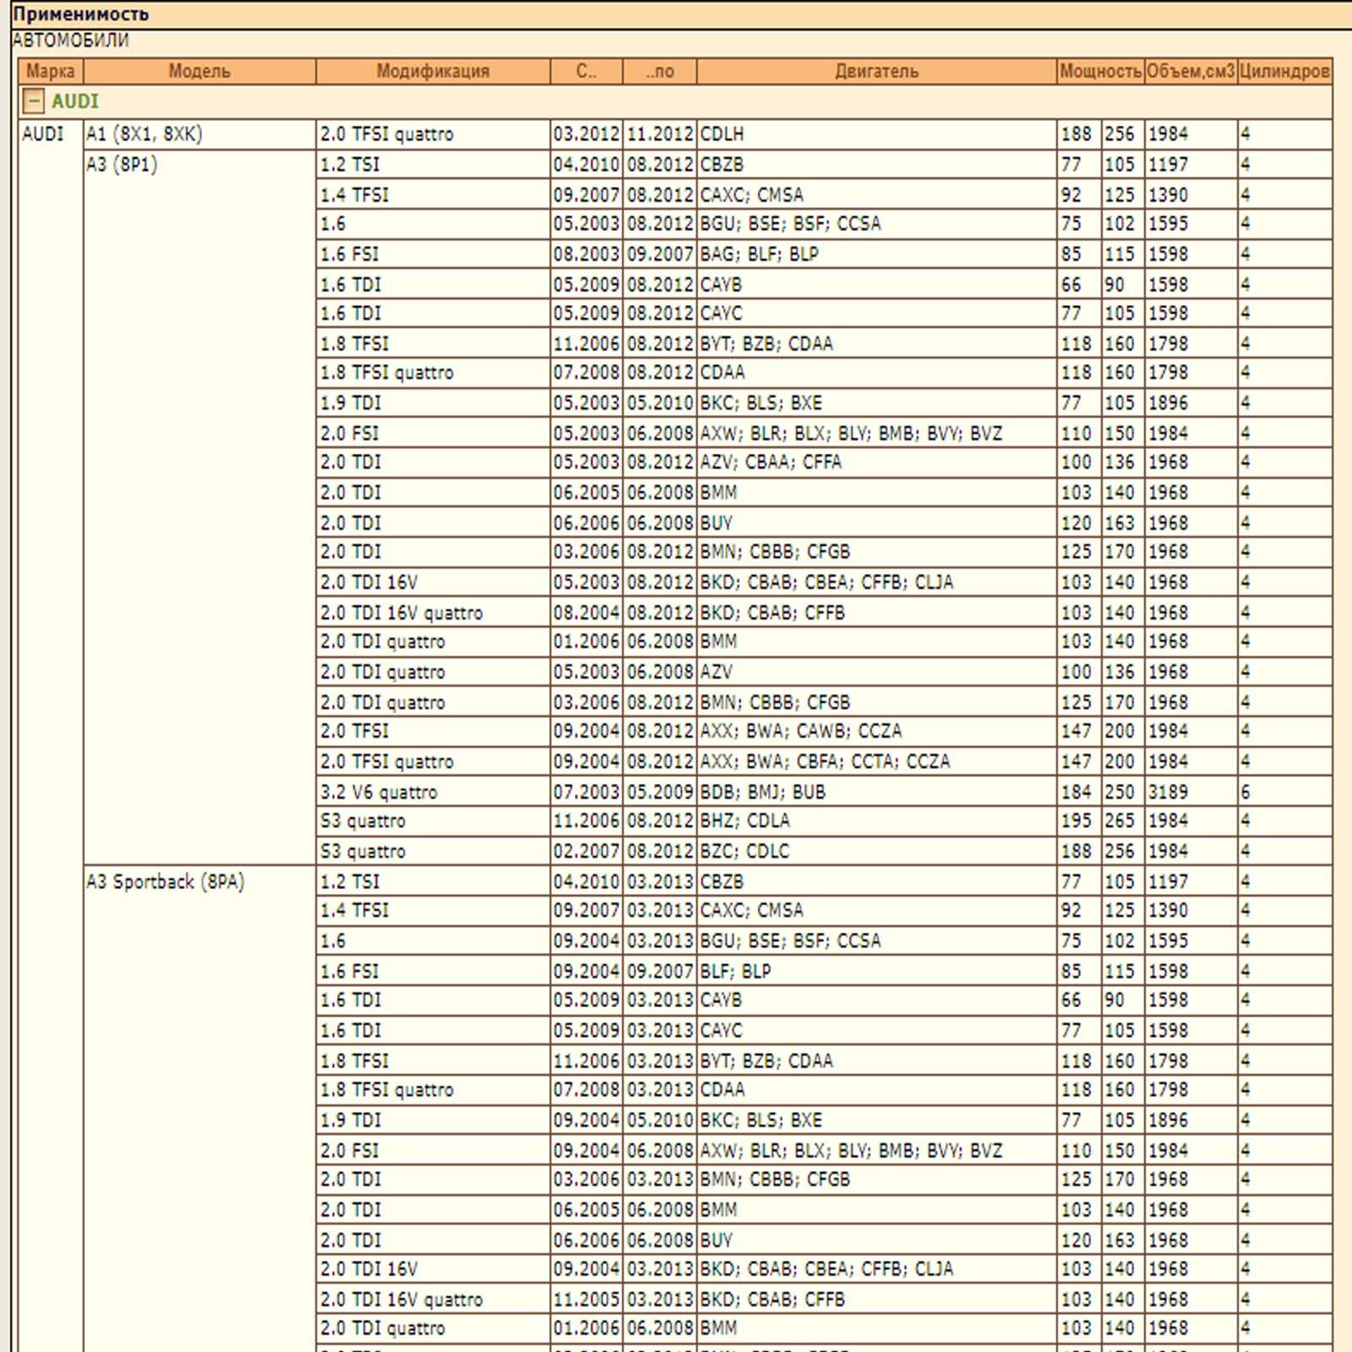
Task: Click engine cell 'BYT; BZB; CDAA' ending 08.2012
Action: point(876,343)
